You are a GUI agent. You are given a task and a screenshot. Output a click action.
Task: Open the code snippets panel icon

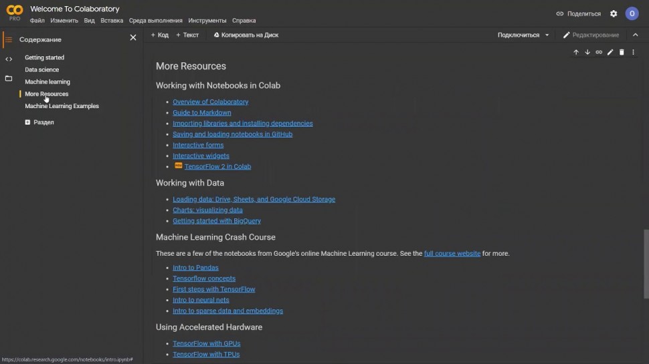(x=9, y=59)
